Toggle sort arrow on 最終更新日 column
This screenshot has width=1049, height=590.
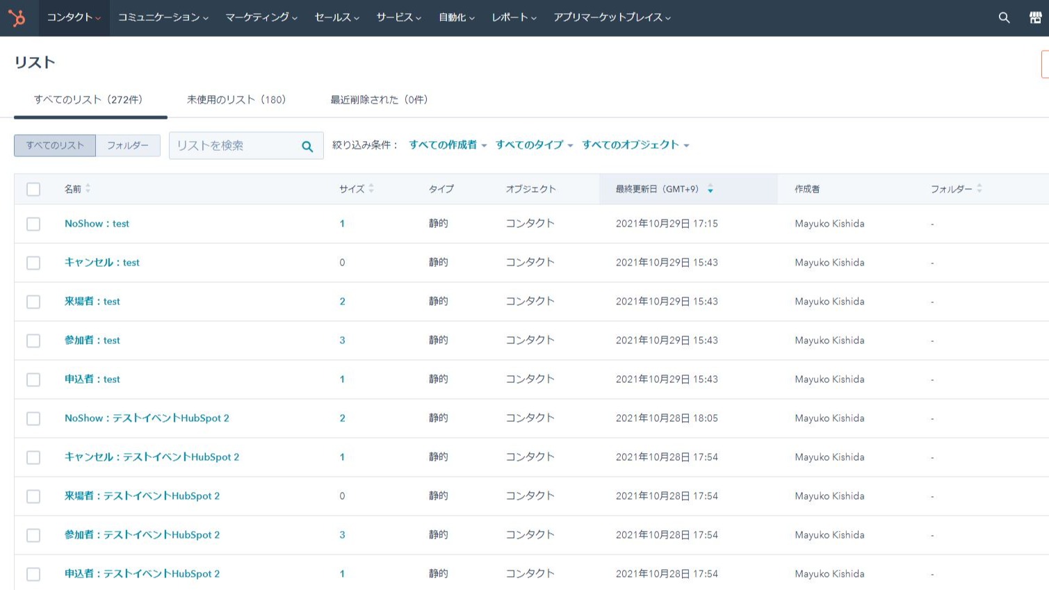pos(710,189)
